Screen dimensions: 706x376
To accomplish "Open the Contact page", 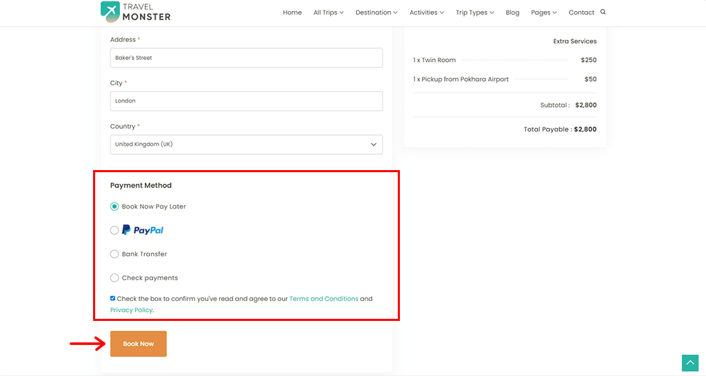I will 581,12.
